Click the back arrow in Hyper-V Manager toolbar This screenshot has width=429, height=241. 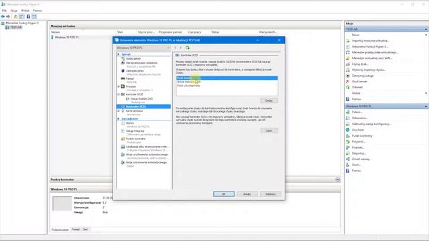(3, 16)
